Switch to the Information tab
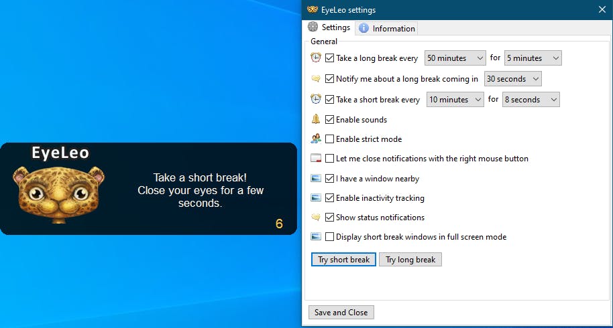The image size is (613, 328). click(386, 29)
